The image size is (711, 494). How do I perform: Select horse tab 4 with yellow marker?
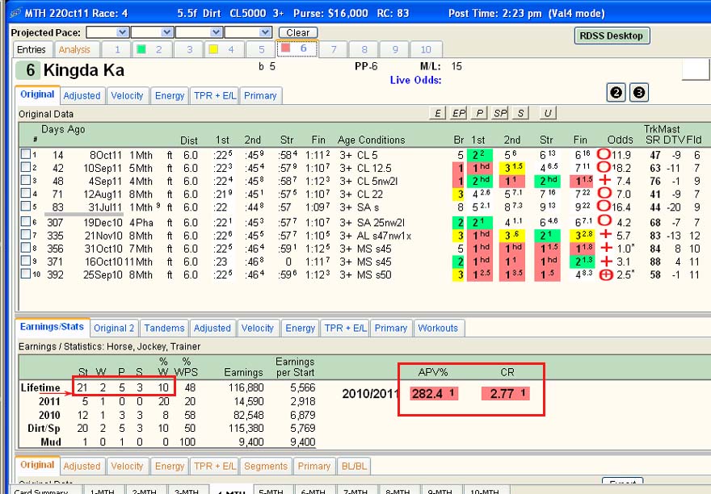click(225, 49)
